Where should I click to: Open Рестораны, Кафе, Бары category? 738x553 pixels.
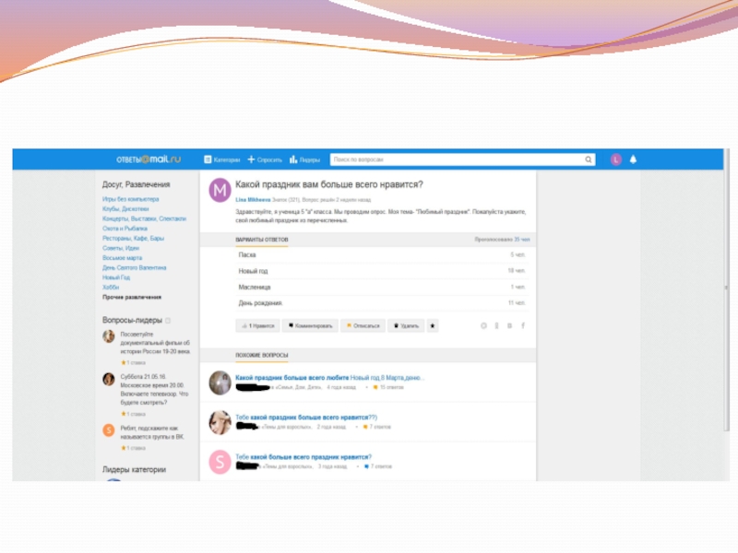click(133, 239)
